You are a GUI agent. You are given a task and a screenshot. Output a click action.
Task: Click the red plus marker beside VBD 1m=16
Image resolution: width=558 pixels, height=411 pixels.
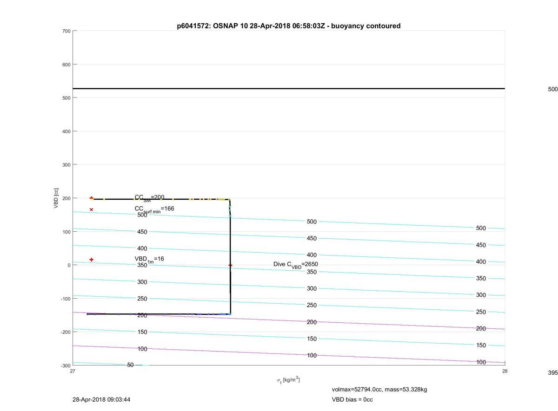[91, 260]
